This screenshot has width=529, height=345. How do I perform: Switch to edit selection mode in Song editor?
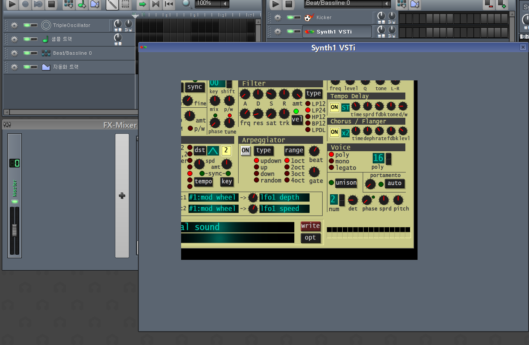[126, 5]
